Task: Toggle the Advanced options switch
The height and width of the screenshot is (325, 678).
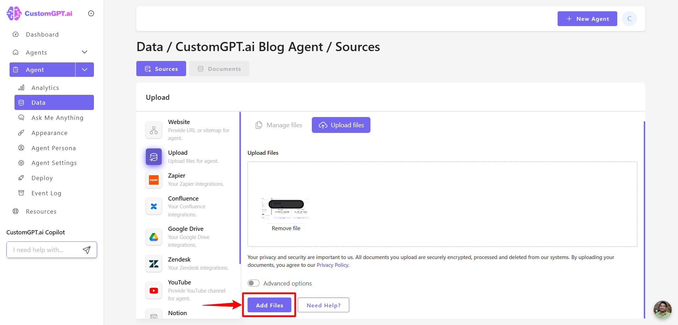Action: pyautogui.click(x=254, y=283)
